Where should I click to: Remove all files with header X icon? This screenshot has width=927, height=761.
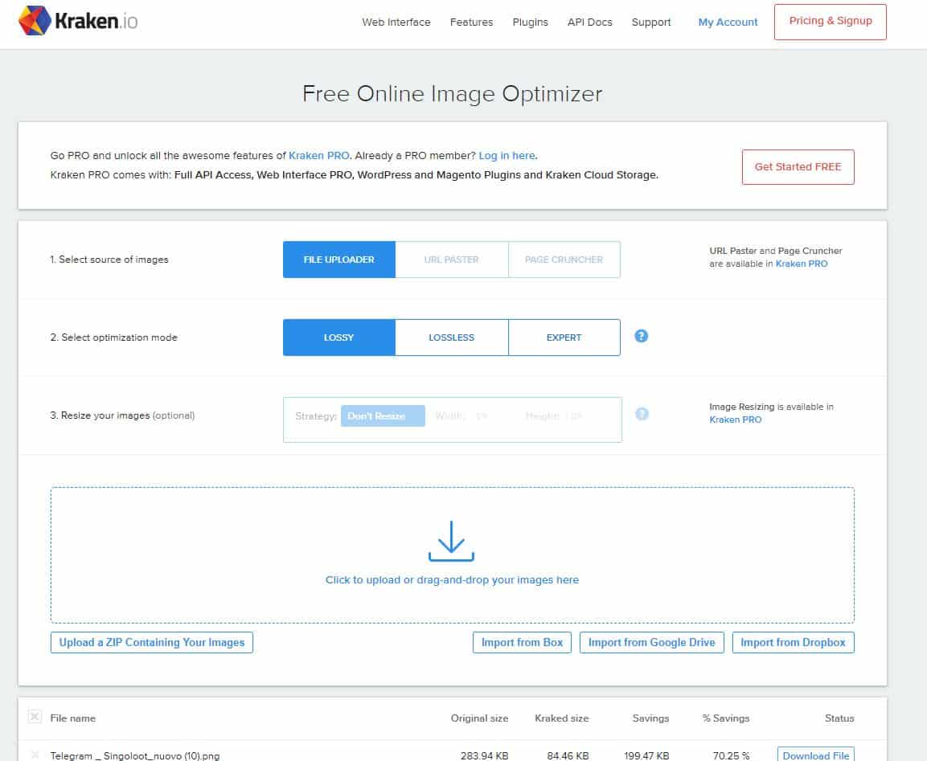35,717
